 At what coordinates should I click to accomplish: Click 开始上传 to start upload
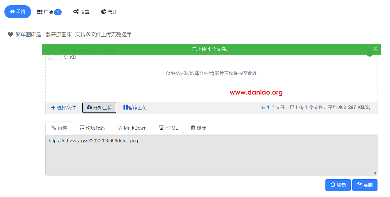tap(99, 108)
